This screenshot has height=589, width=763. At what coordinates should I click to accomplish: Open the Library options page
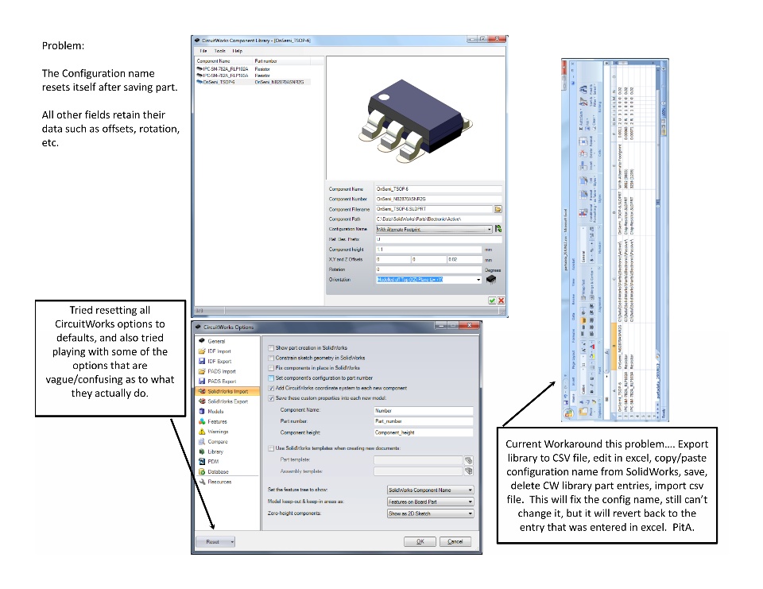click(x=215, y=451)
